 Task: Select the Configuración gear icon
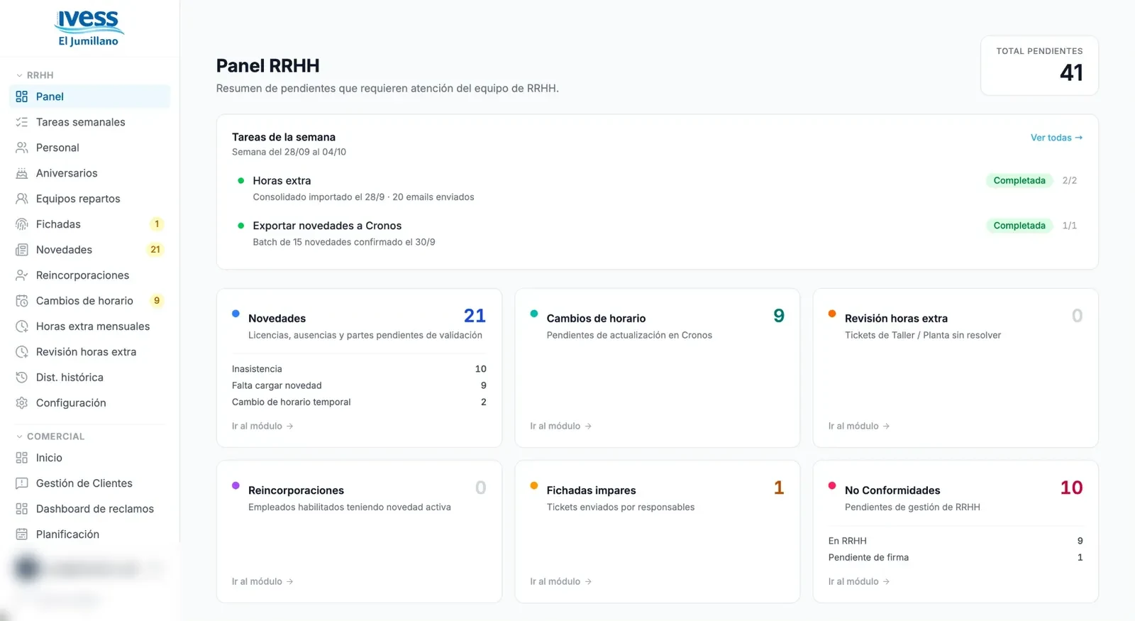(22, 403)
